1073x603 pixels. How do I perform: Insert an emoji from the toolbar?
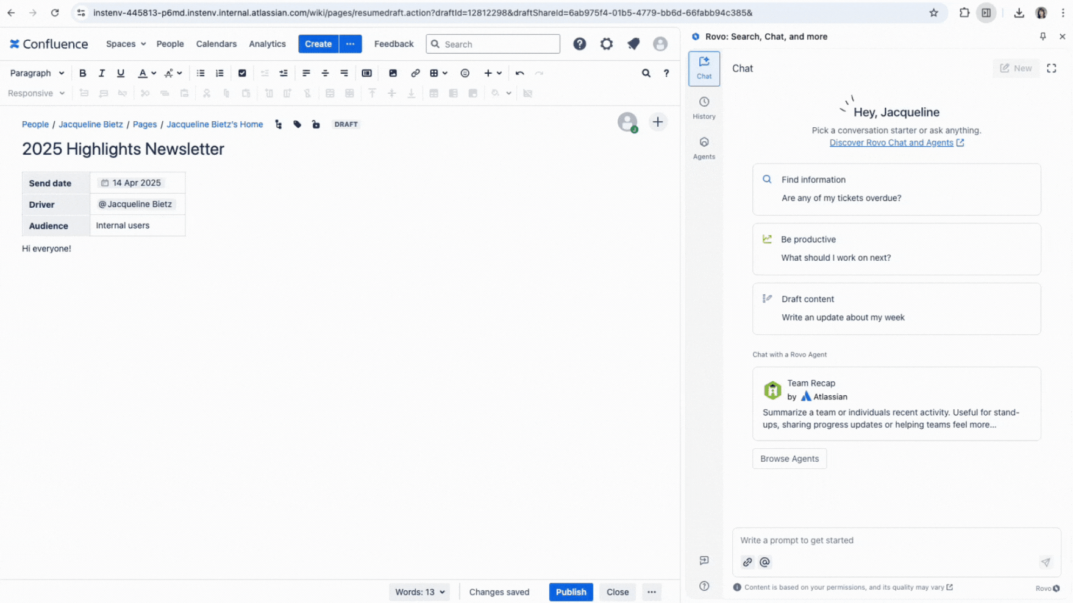pos(465,73)
